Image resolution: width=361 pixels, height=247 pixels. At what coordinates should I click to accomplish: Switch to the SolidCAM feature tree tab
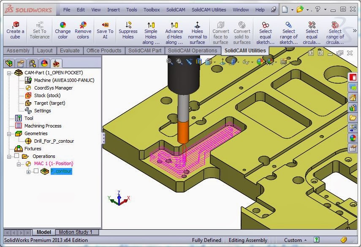click(x=57, y=63)
